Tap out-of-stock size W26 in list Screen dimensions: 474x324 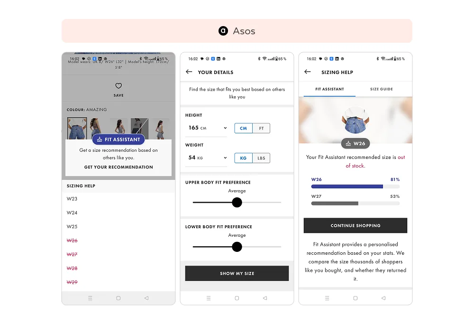point(72,241)
